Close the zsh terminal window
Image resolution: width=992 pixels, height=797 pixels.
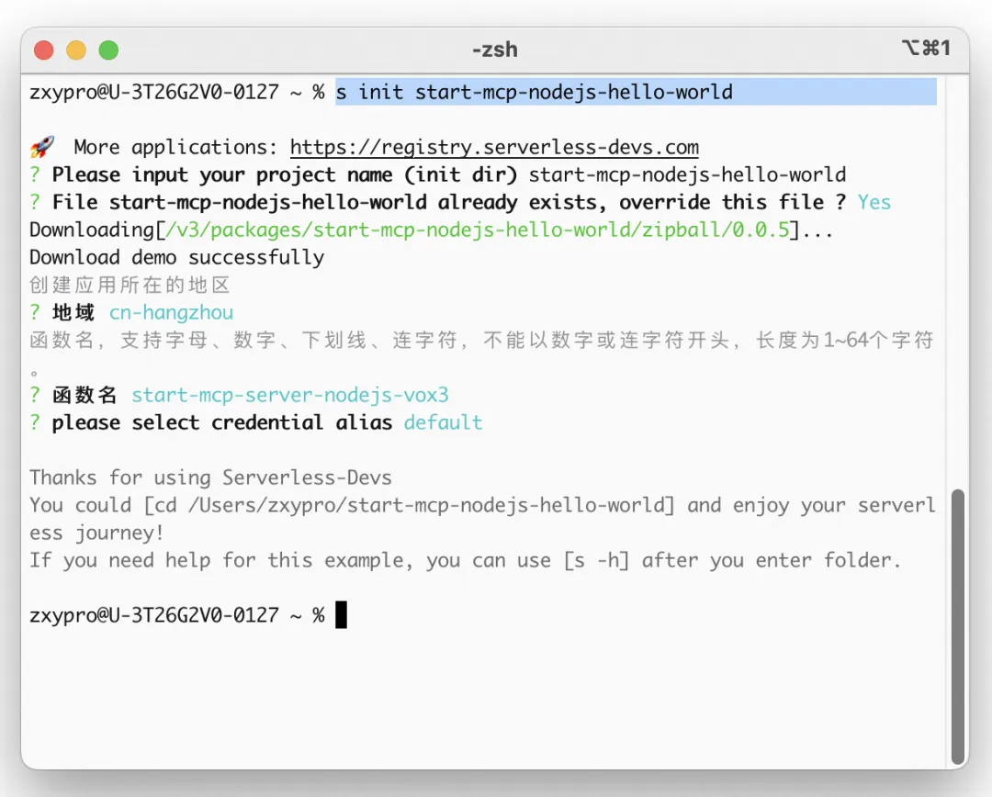44,50
